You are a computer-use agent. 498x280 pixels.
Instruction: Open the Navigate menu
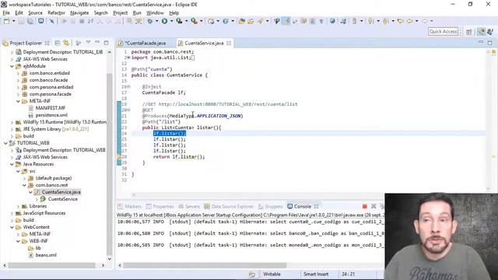[79, 12]
